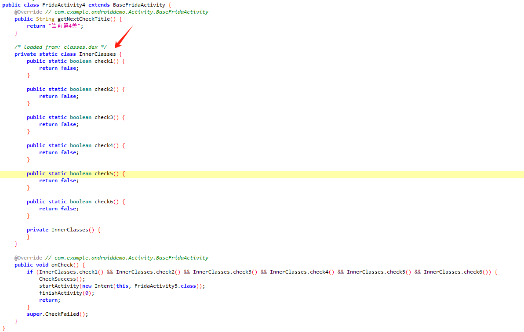Click BaseFridaActivity after the extends keyword
This screenshot has width=524, height=332.
[x=139, y=5]
